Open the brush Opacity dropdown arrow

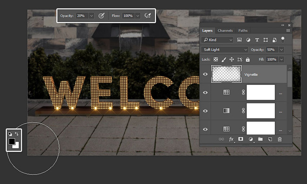point(92,16)
